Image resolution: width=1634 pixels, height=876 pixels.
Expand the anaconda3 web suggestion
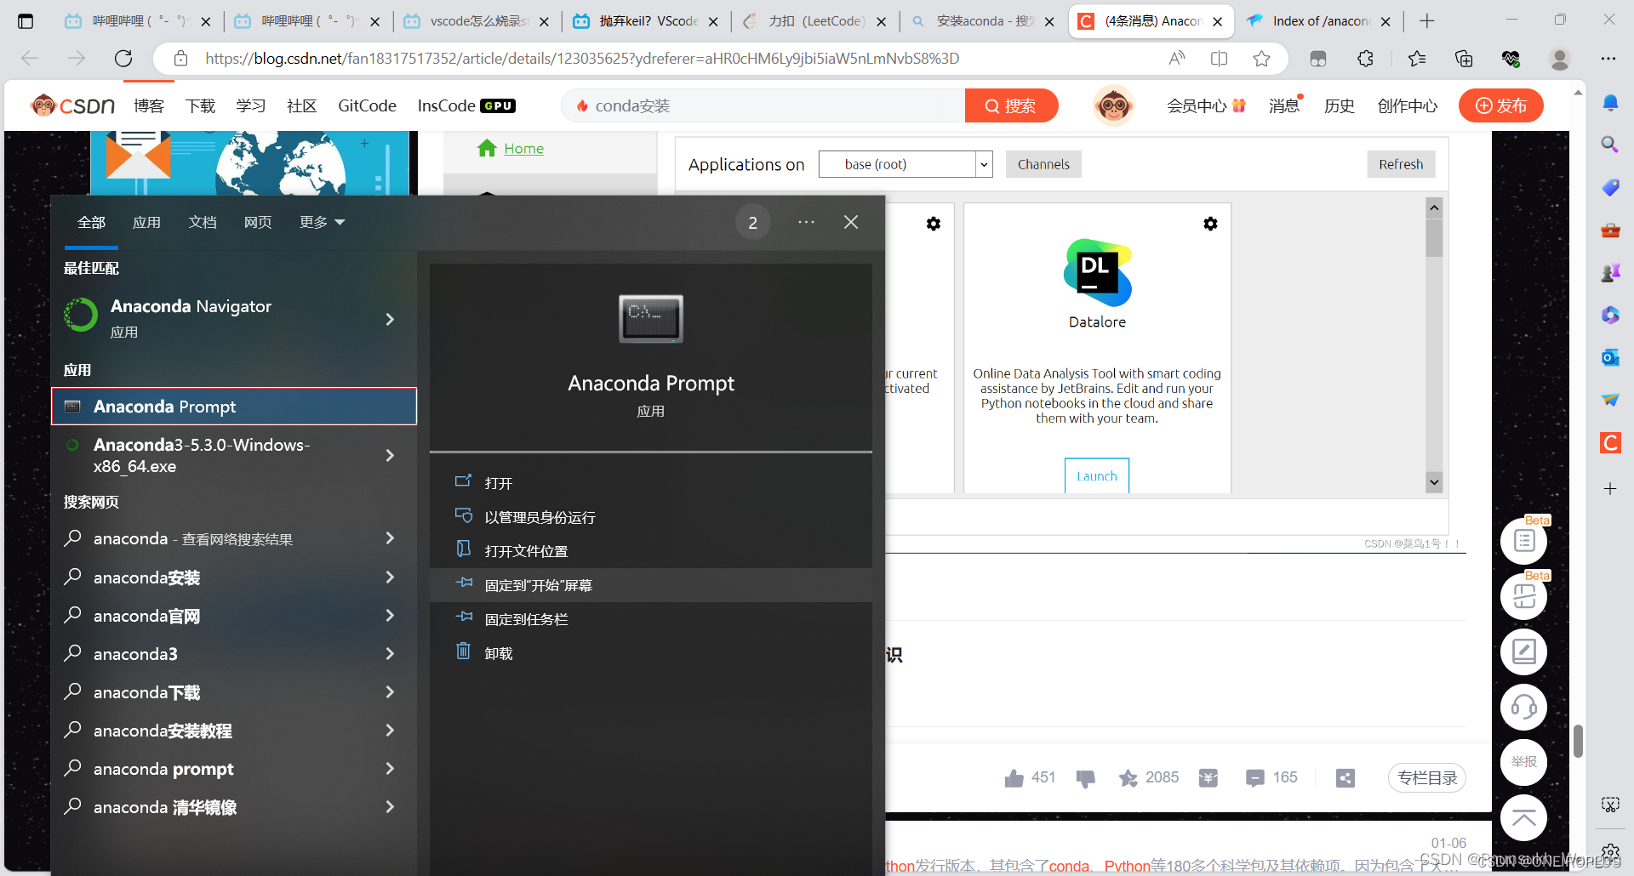point(390,653)
